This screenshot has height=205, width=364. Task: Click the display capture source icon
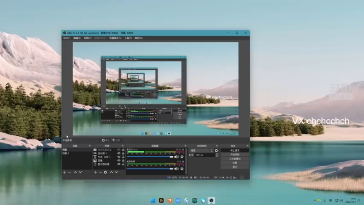(95, 164)
